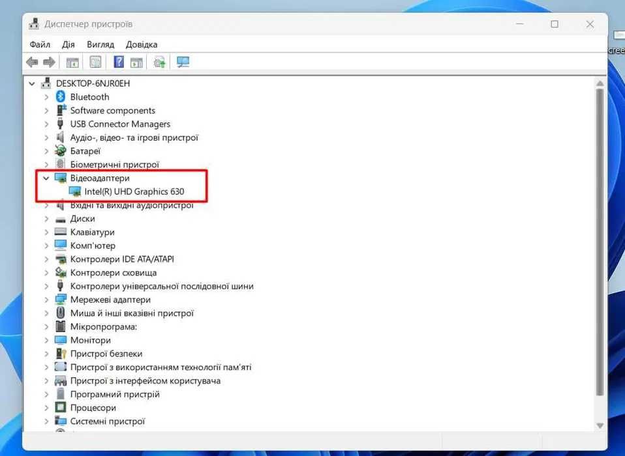Select the Контролери сховища label
Screen dimensions: 625x456
click(x=114, y=272)
